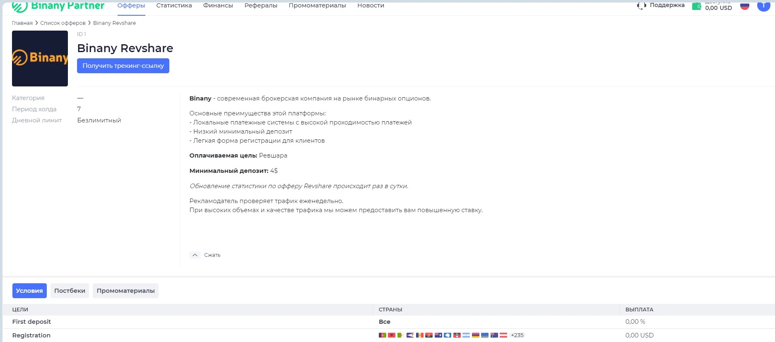Show the +235 more countries badge
The image size is (775, 342).
pos(517,335)
